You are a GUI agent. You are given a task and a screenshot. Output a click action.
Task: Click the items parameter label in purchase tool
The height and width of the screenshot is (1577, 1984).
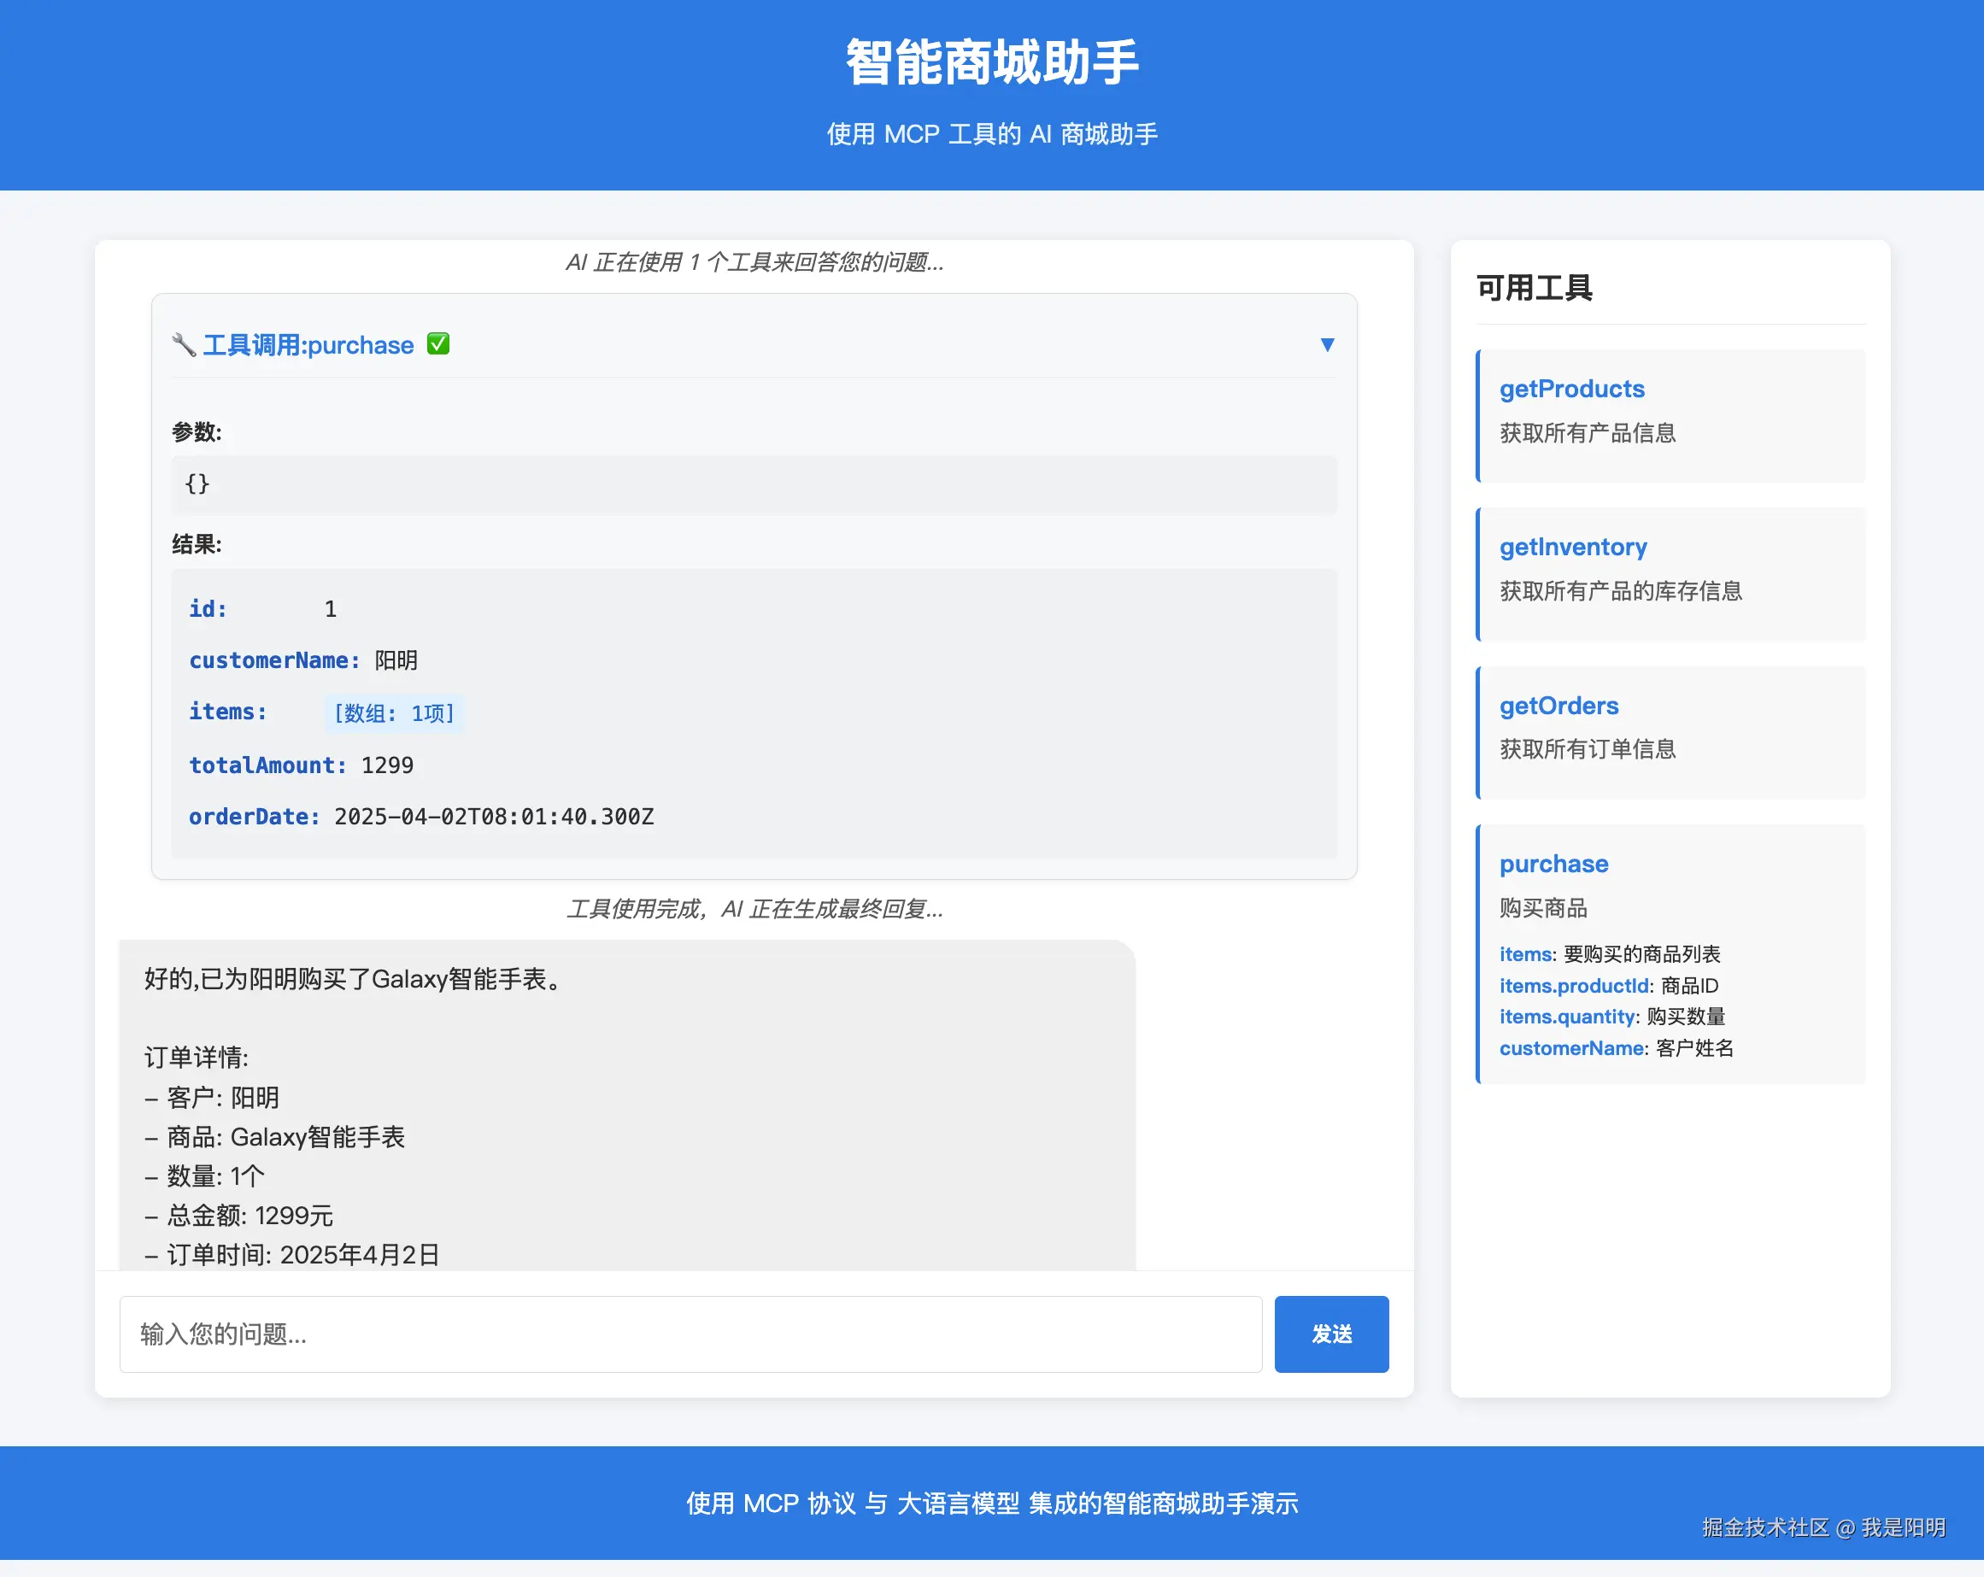(1525, 954)
